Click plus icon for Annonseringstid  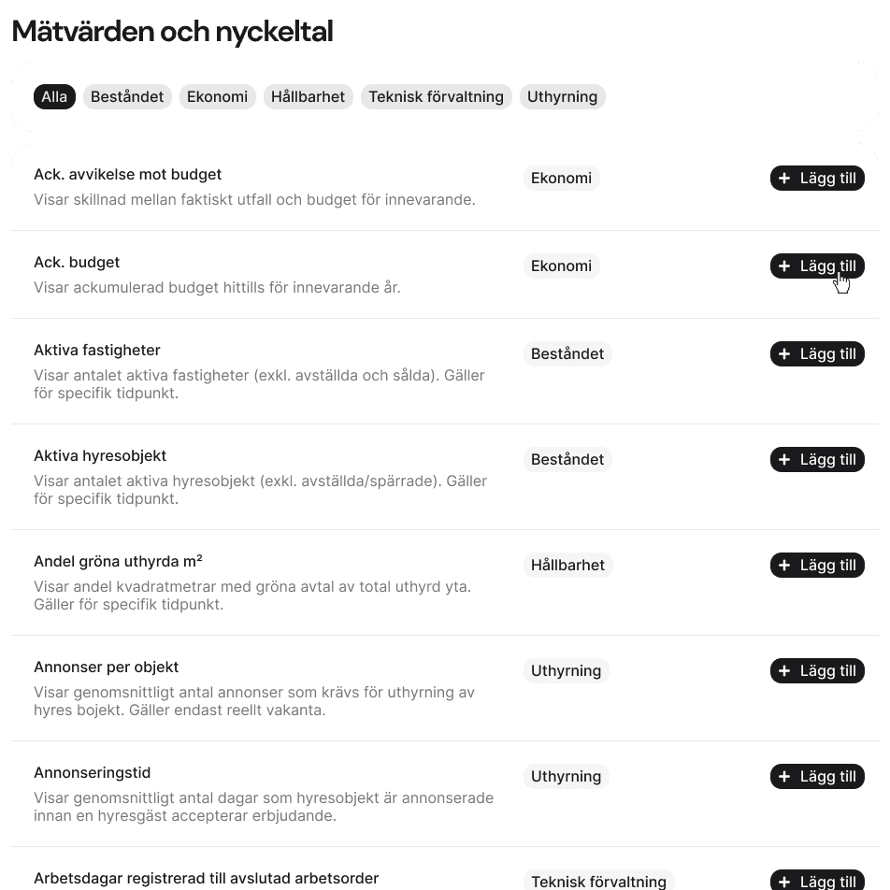click(x=784, y=777)
